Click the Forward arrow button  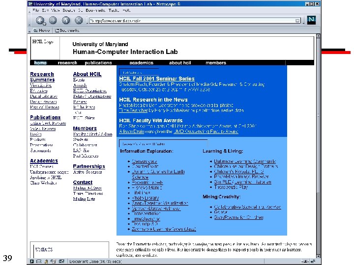53,21
